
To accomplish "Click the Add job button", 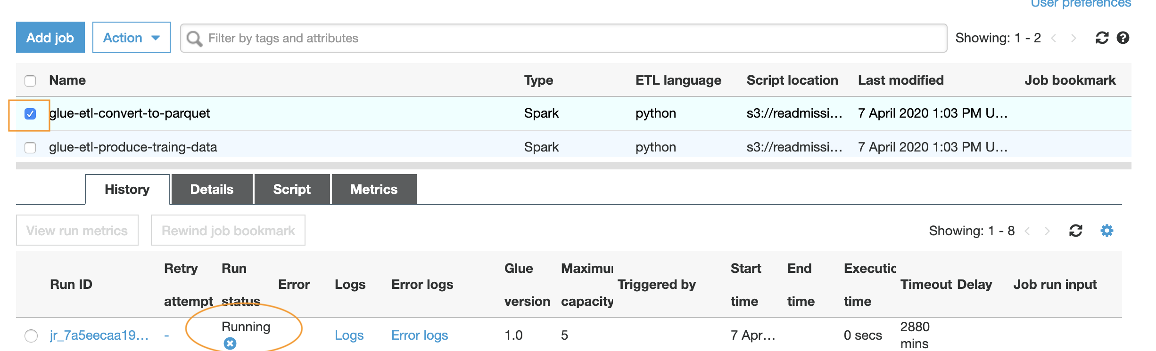I will [50, 37].
